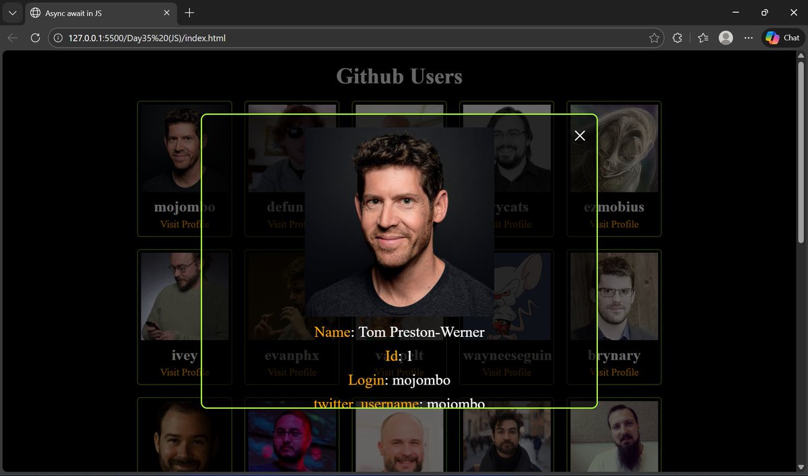Viewport: 808px width, 476px height.
Task: Open the favorites list icon
Action: tap(703, 38)
